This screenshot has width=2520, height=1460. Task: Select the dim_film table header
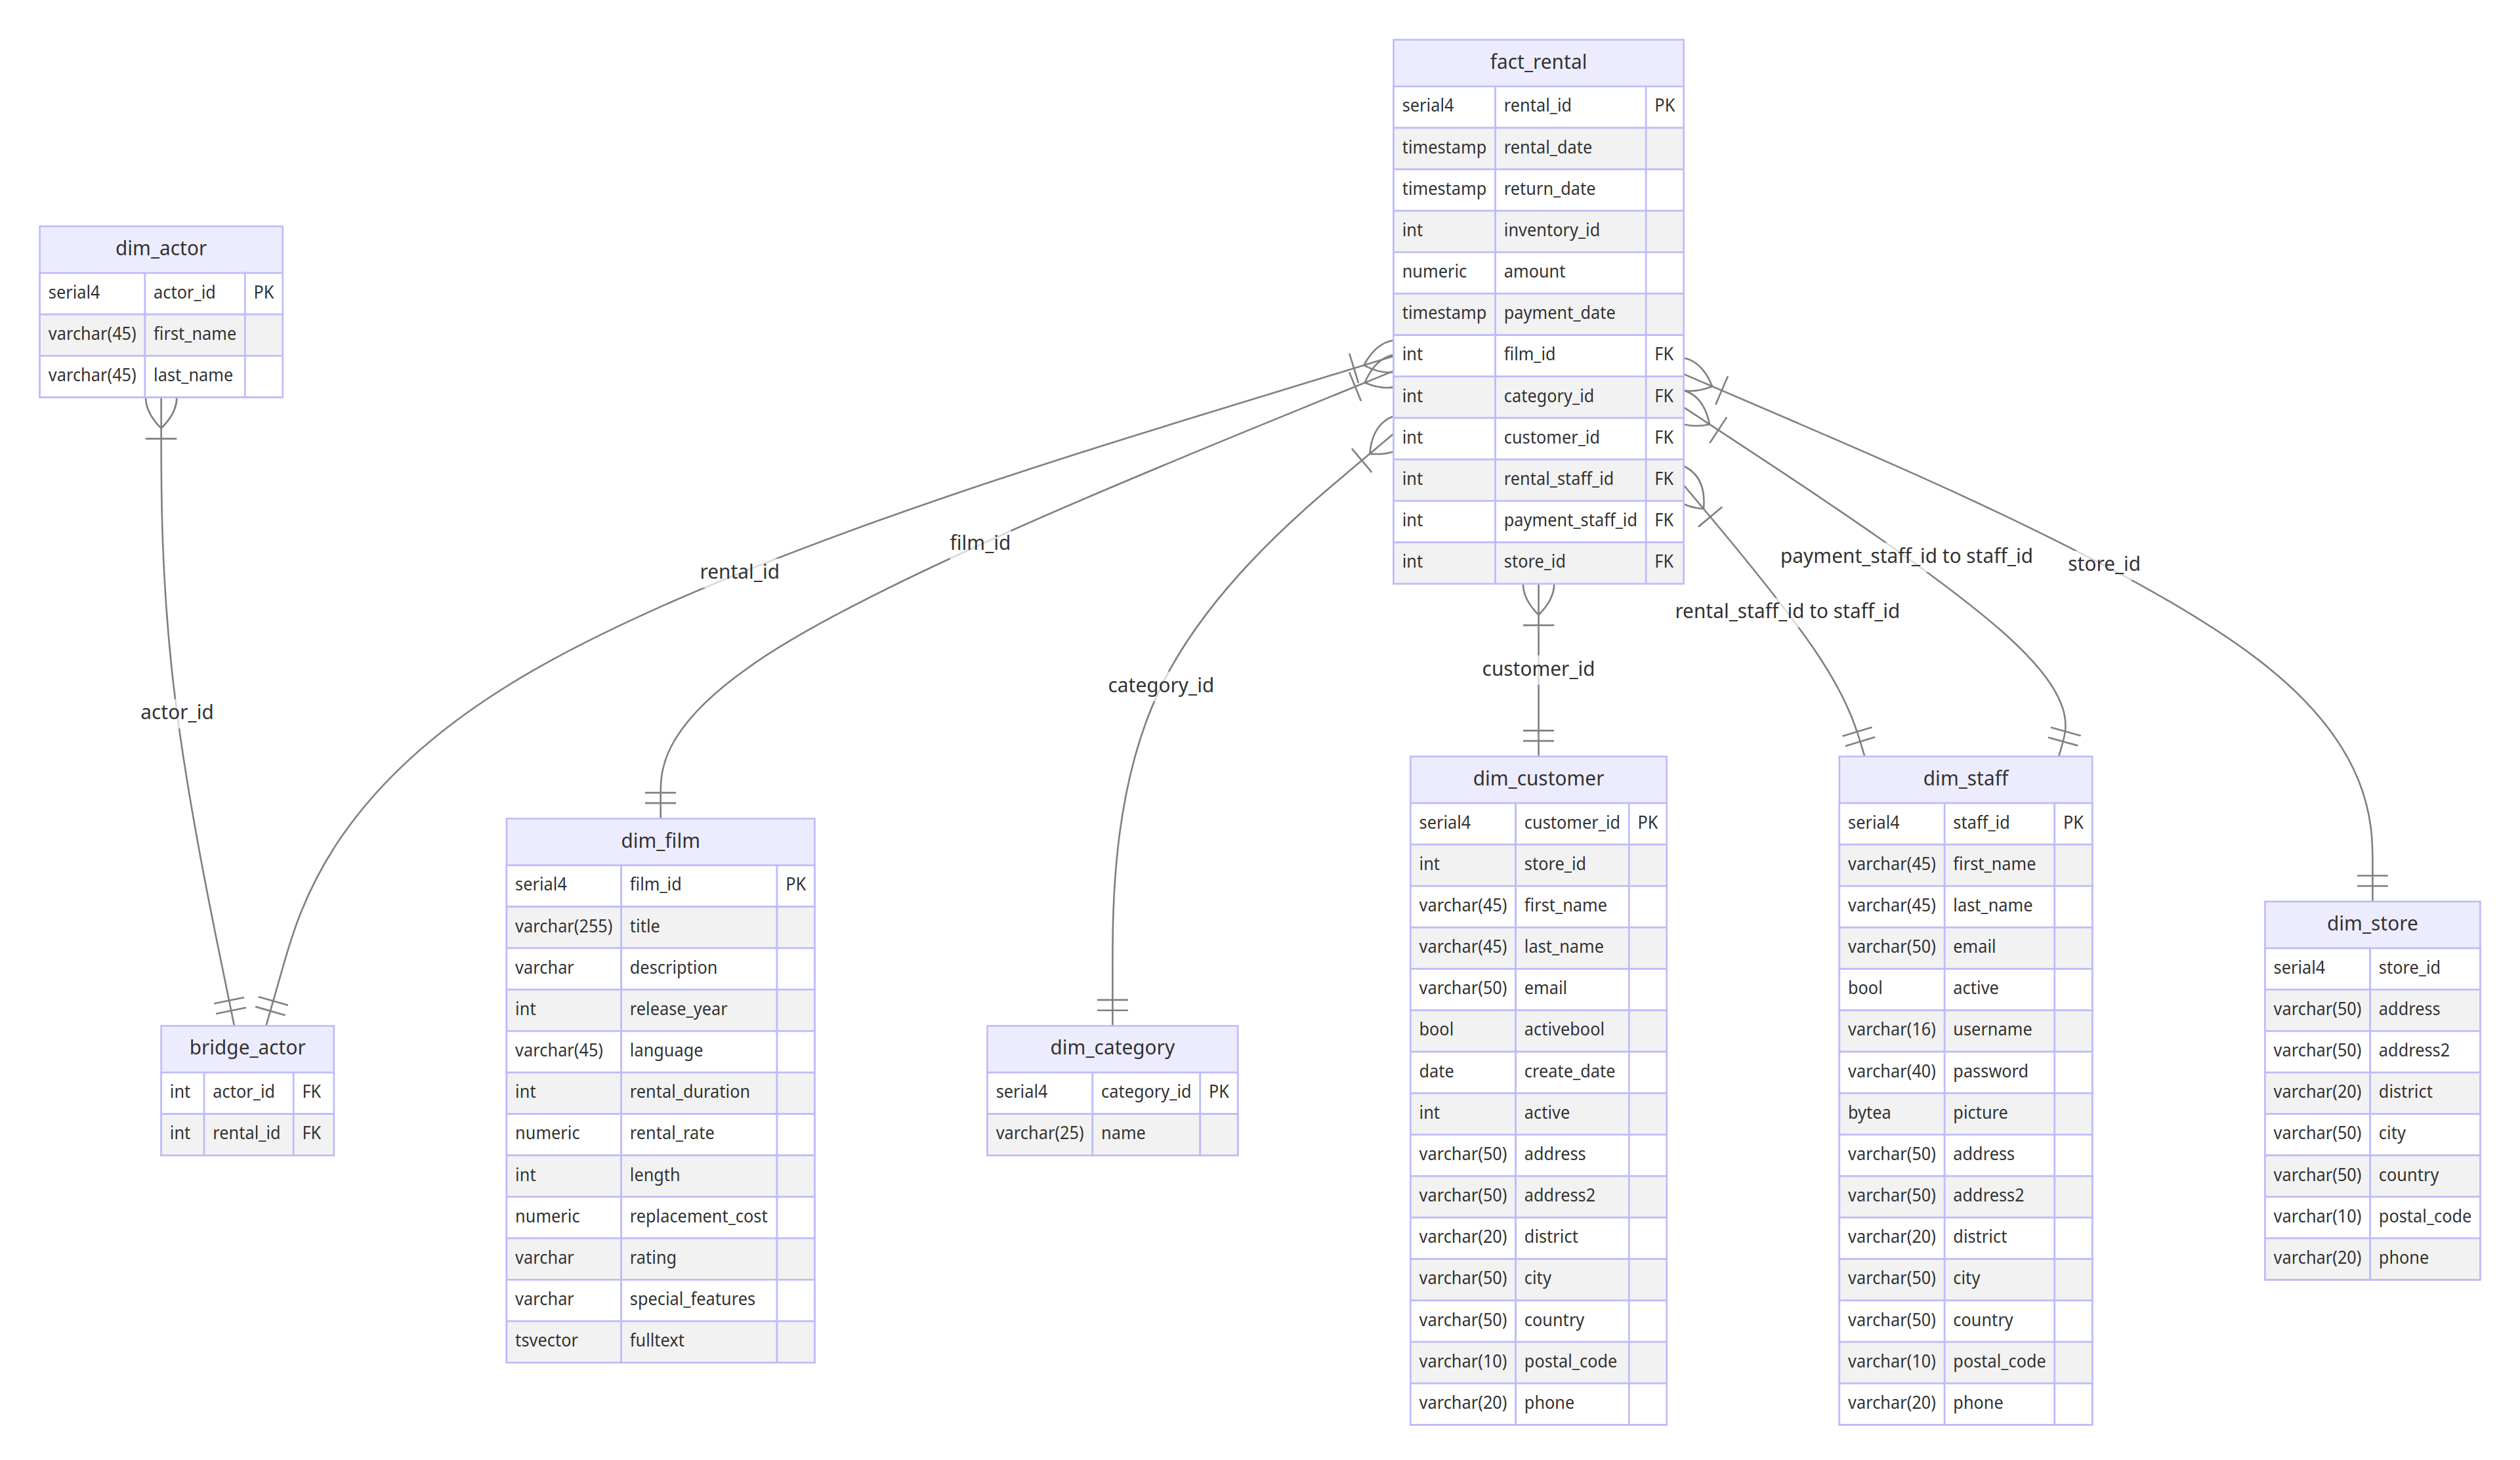point(660,840)
